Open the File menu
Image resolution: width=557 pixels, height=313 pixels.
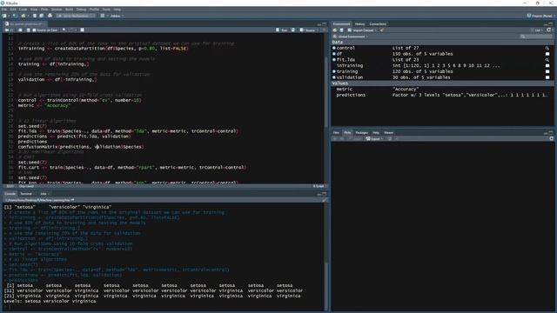[3, 10]
